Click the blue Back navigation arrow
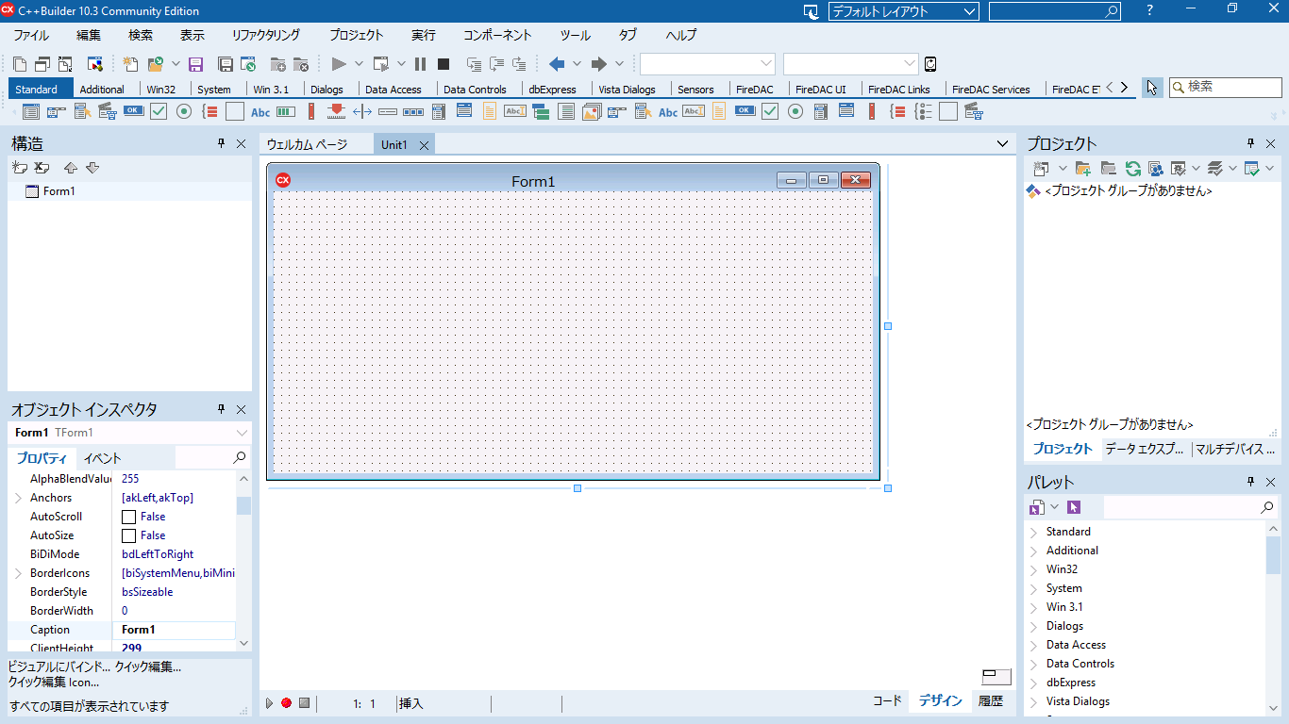Viewport: 1289px width, 724px height. click(557, 64)
